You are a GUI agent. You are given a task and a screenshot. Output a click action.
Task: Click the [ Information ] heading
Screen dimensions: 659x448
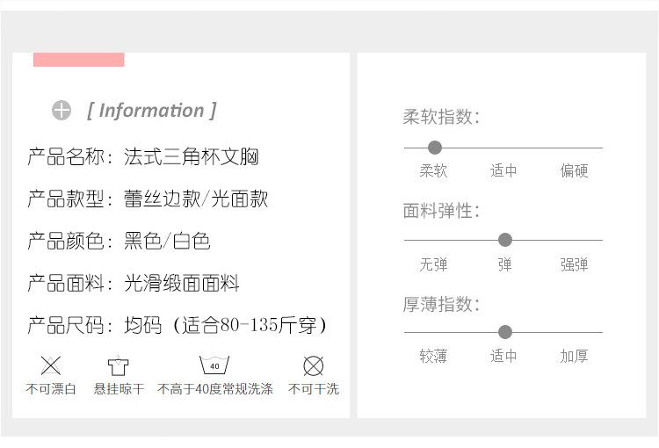tap(151, 111)
